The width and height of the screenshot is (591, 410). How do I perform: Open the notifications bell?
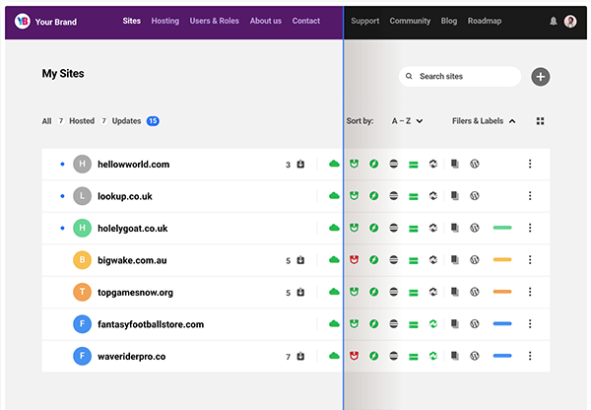tap(553, 21)
